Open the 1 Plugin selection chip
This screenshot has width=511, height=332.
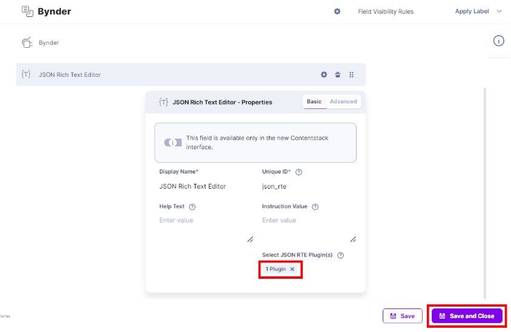[275, 269]
